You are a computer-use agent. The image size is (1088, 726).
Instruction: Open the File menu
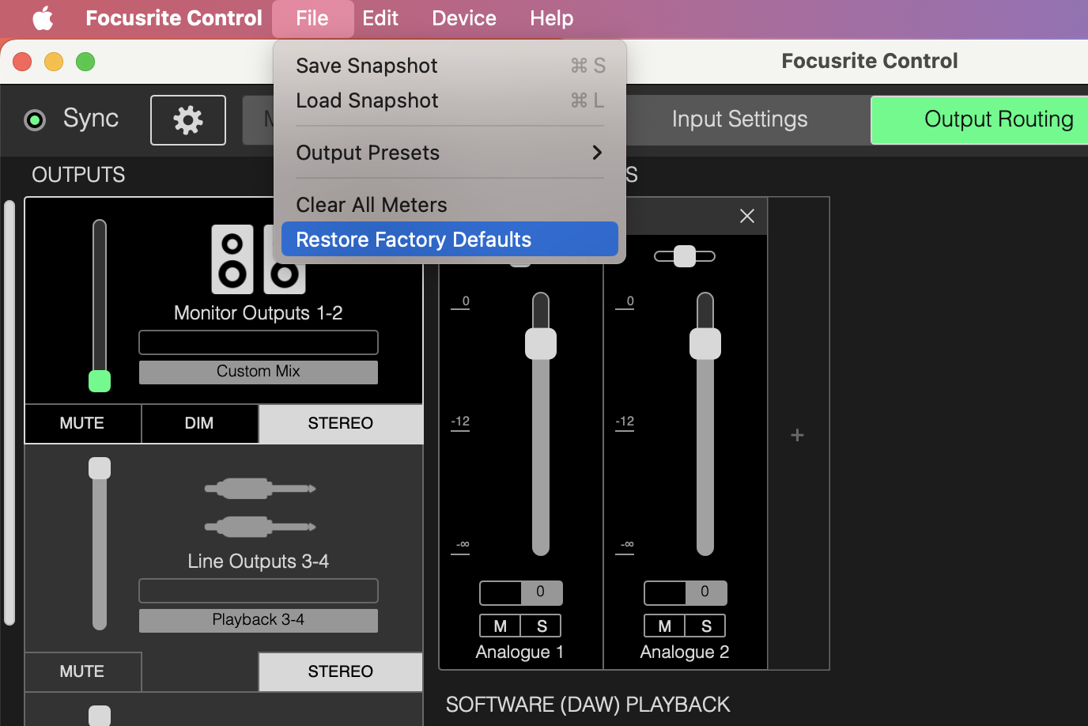click(x=312, y=18)
